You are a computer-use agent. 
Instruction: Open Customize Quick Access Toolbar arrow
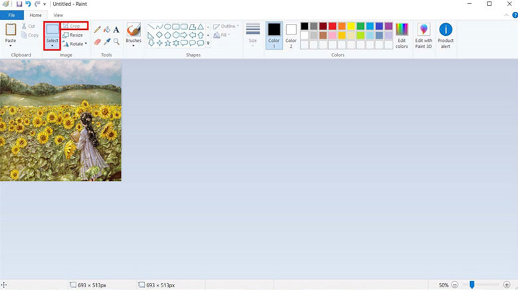coord(44,4)
